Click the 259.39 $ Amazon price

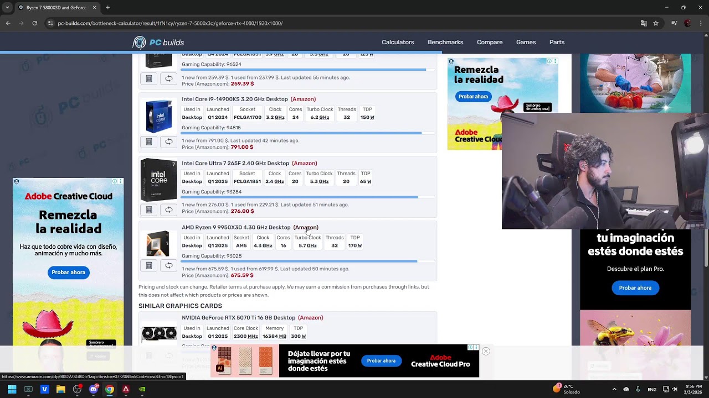(242, 84)
